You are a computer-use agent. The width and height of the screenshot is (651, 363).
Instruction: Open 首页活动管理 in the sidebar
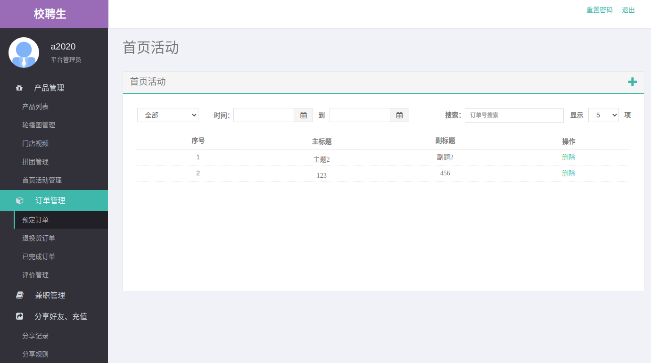pos(42,180)
